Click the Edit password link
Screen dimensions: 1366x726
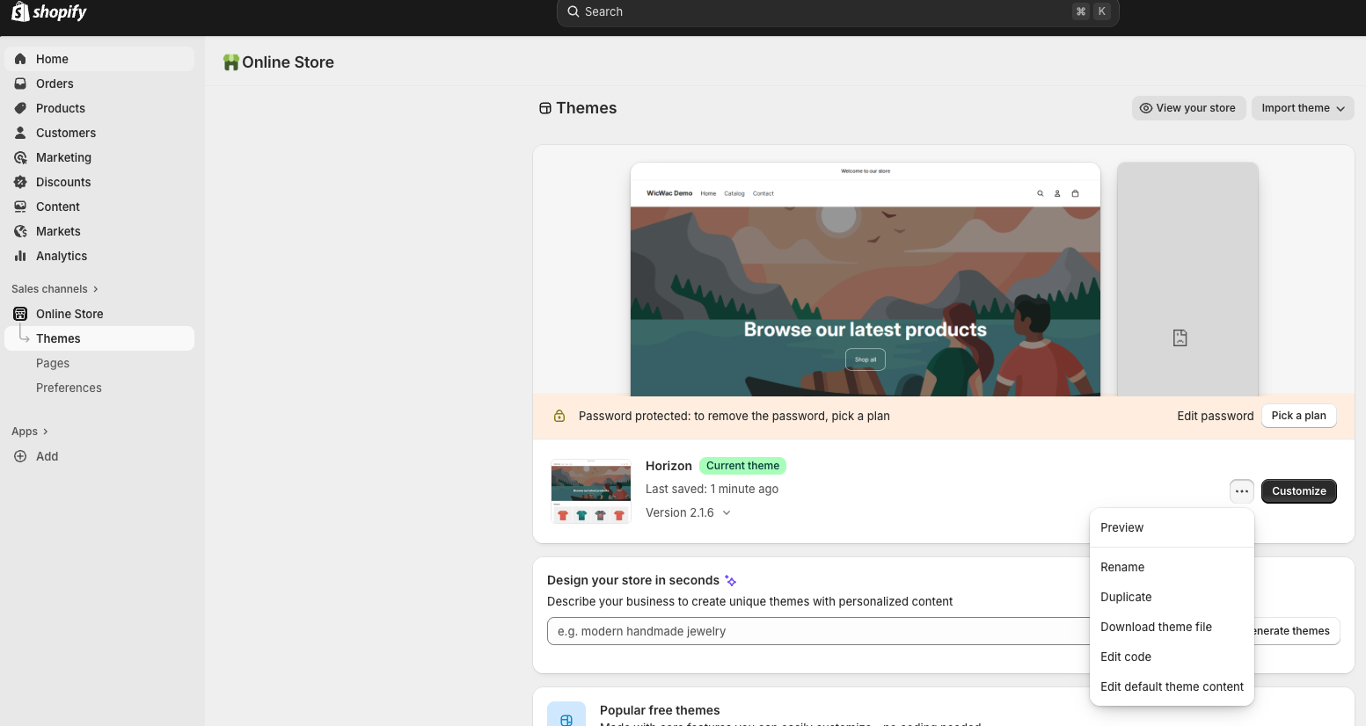[x=1215, y=416]
